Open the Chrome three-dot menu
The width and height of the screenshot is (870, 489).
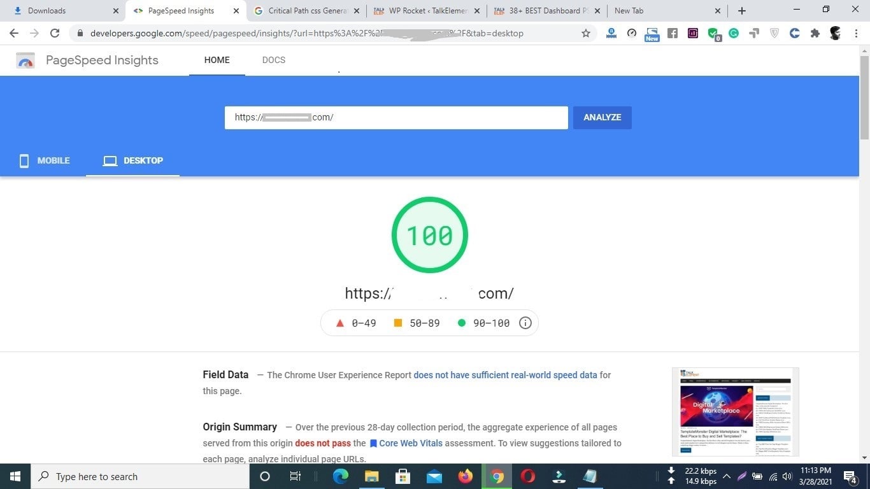click(857, 33)
